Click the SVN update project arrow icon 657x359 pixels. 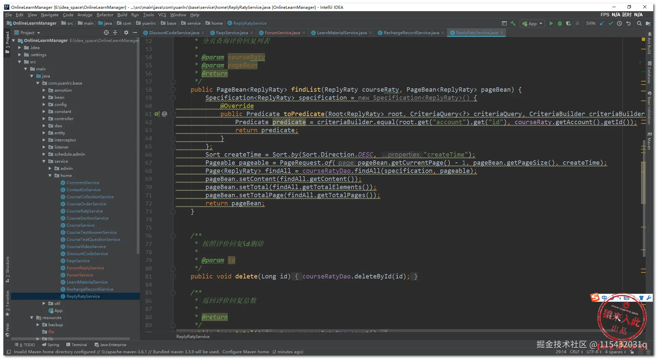tap(602, 23)
